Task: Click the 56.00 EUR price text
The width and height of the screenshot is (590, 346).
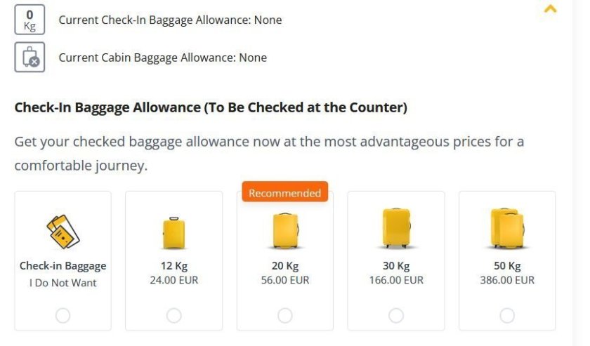Action: pyautogui.click(x=285, y=280)
